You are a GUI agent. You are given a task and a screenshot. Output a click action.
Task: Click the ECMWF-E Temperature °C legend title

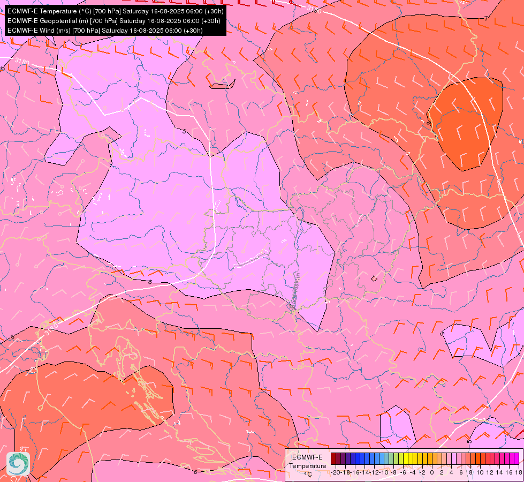(307, 465)
